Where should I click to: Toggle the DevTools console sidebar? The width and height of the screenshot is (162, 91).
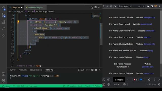[x=104, y=84]
